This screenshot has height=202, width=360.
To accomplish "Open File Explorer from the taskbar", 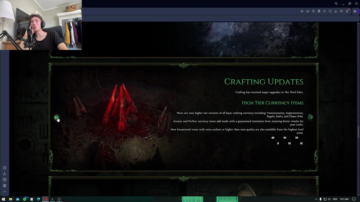I will 10,199.
